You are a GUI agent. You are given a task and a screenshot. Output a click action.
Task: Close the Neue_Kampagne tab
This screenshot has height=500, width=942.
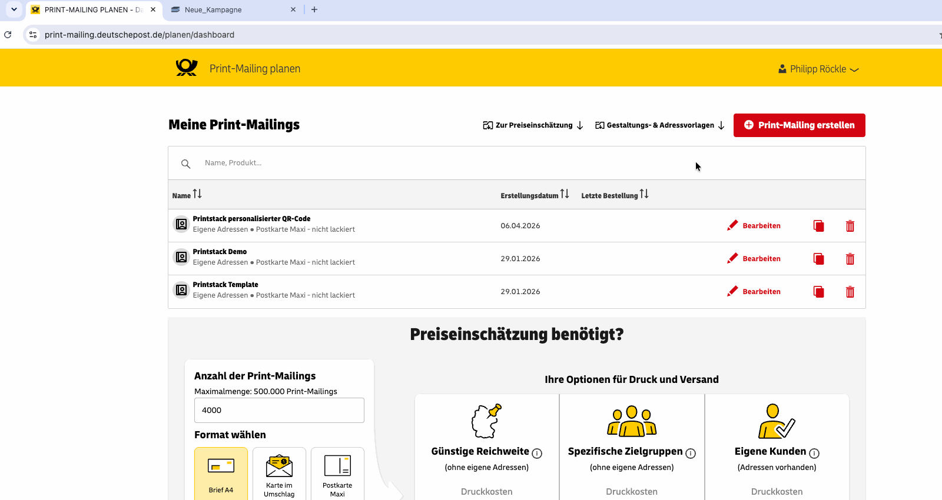293,9
